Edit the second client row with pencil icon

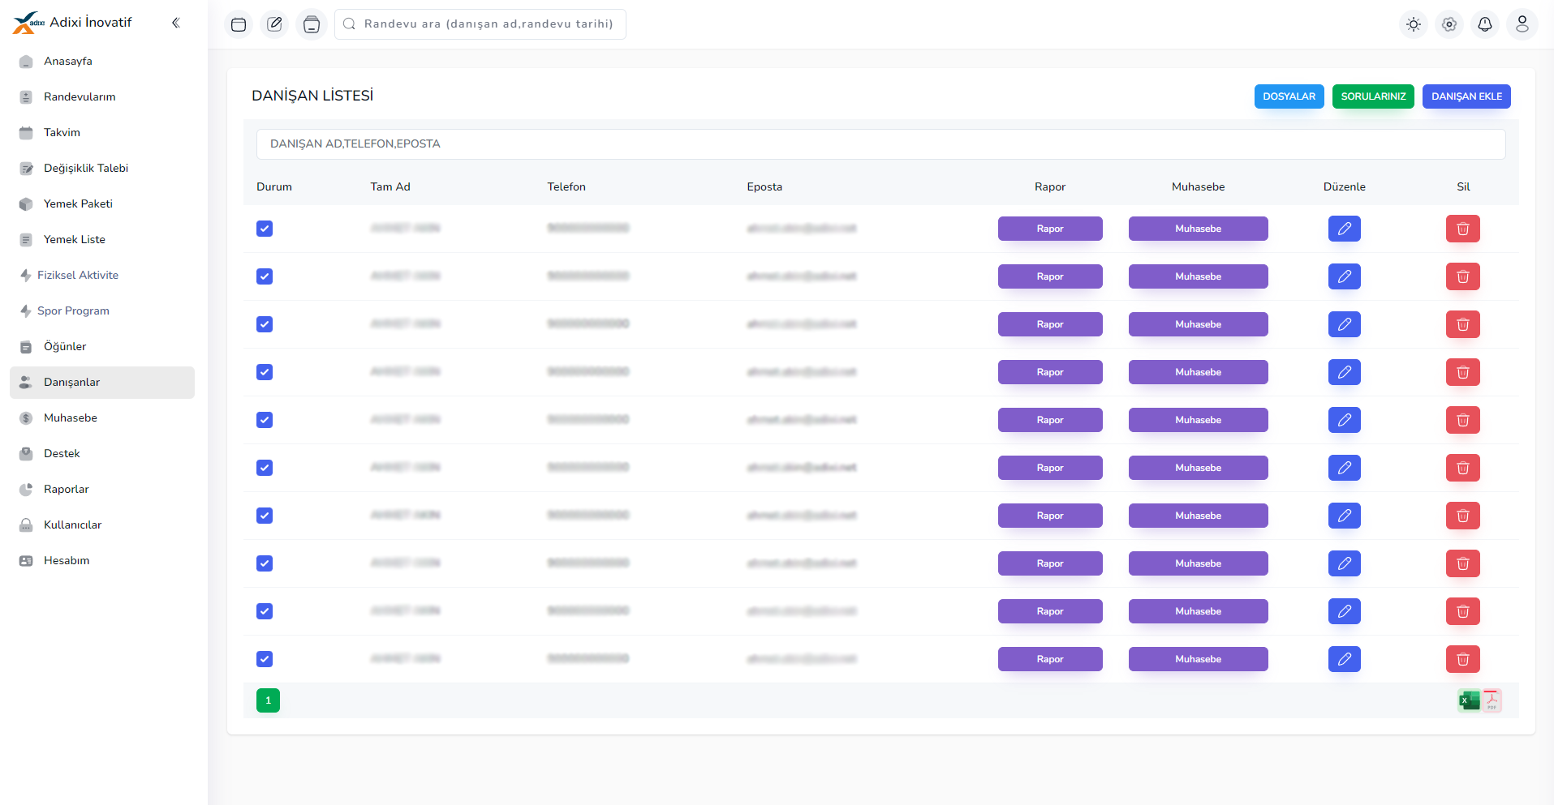(1345, 276)
